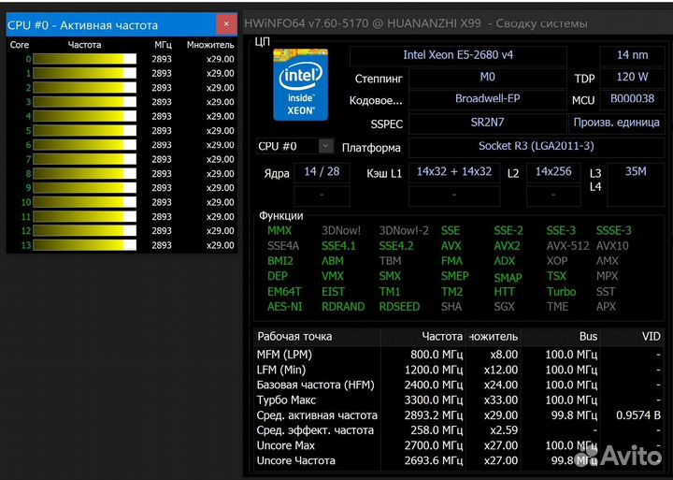
Task: Click the Произв. единица button
Action: pyautogui.click(x=616, y=123)
